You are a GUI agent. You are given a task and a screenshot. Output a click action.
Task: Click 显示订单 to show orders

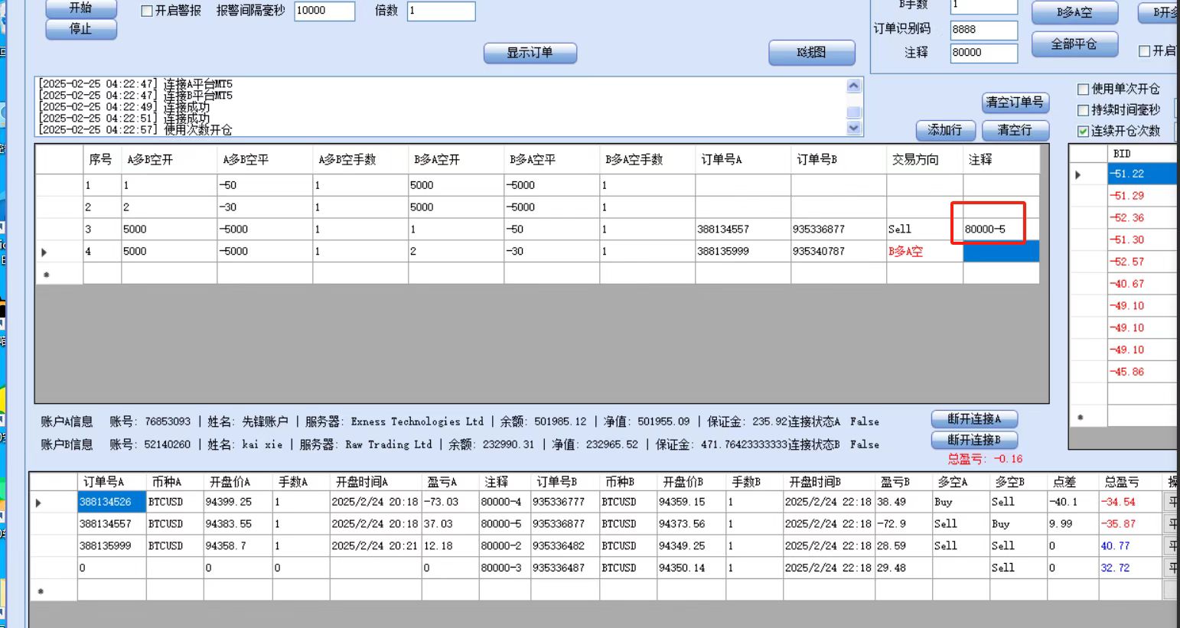(530, 53)
